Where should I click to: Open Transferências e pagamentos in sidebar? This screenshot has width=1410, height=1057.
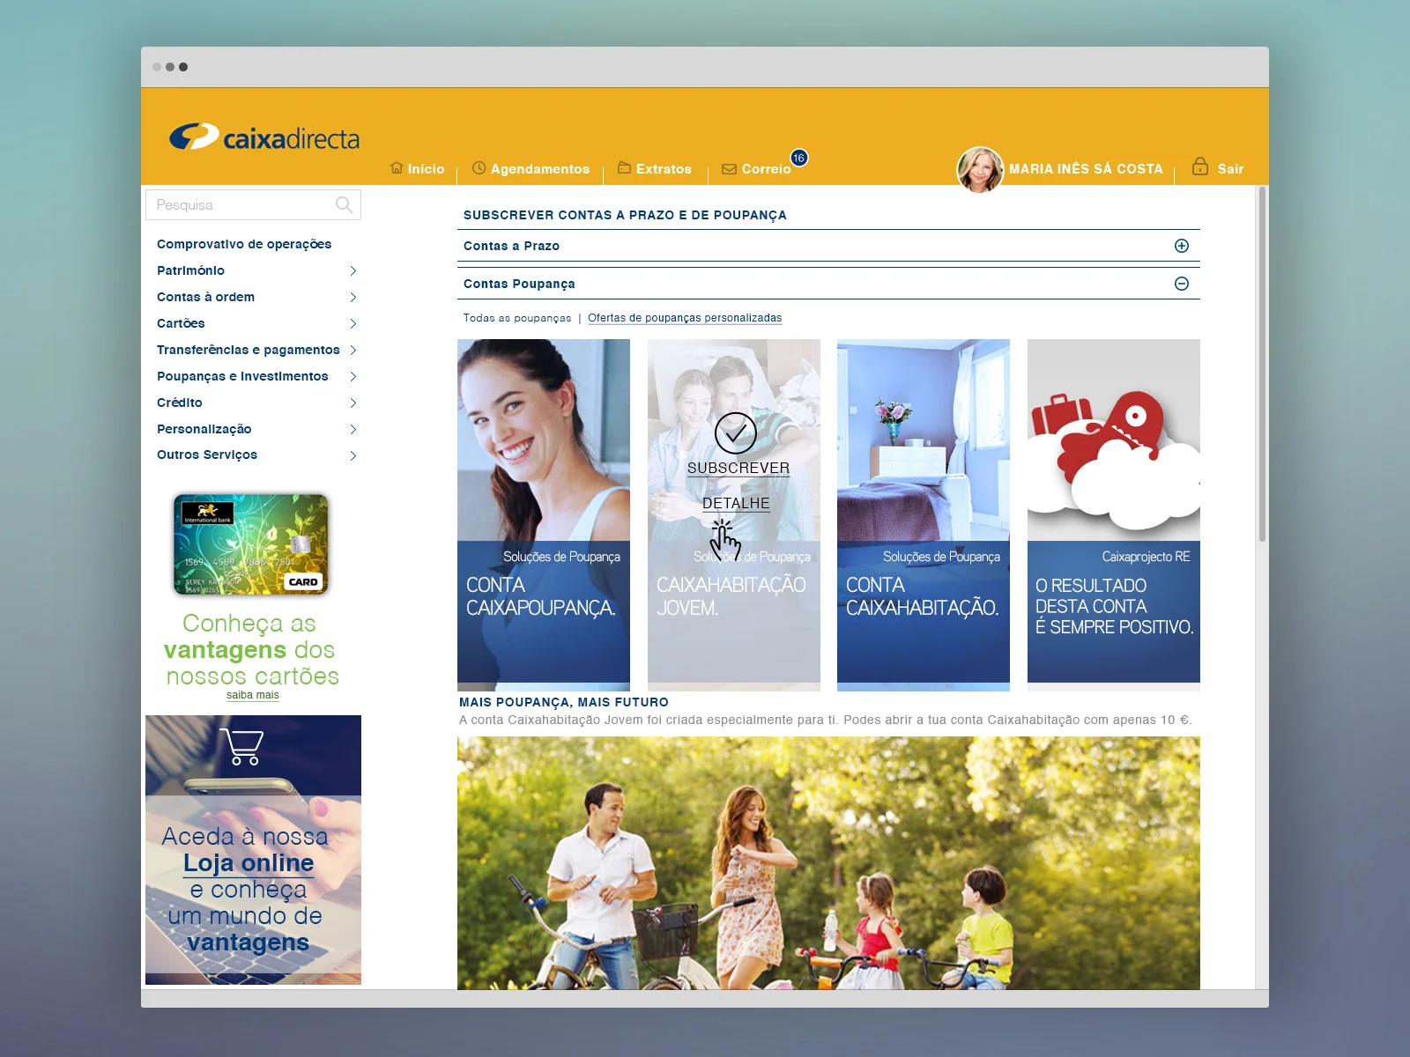point(248,350)
